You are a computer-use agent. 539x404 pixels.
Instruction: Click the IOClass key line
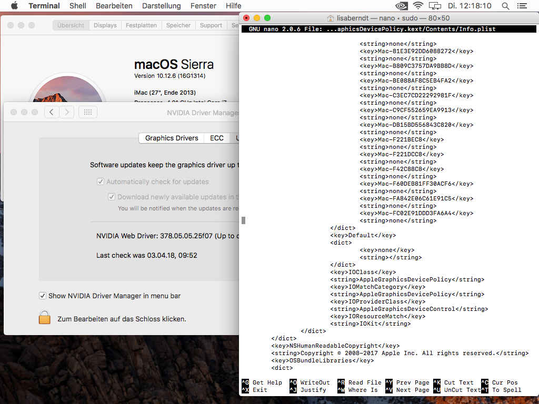click(363, 272)
